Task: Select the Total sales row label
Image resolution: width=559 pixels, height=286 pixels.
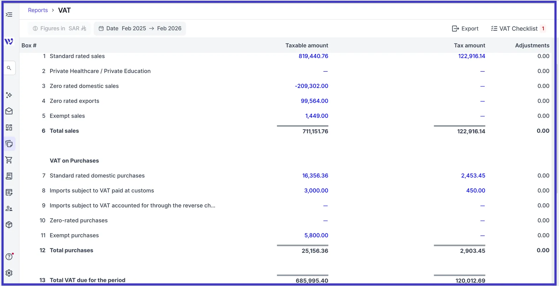Action: 64,131
